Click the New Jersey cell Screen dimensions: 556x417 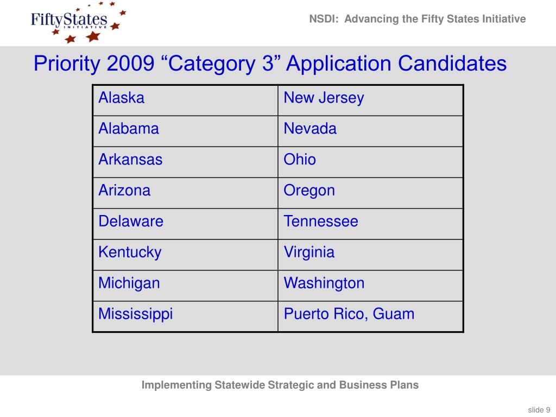370,100
